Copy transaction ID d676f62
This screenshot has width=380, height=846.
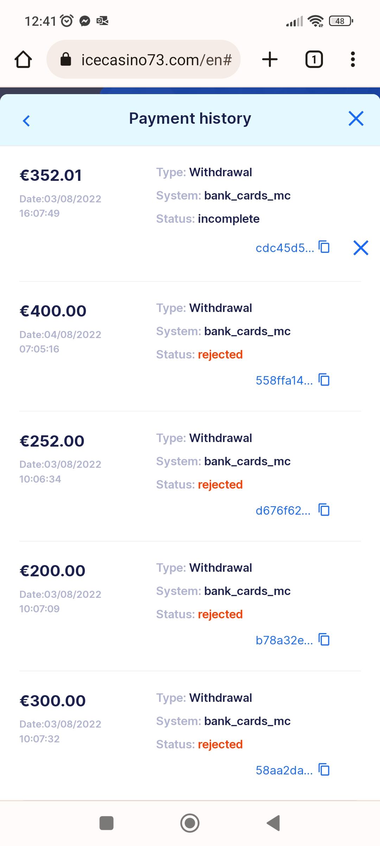tap(324, 510)
